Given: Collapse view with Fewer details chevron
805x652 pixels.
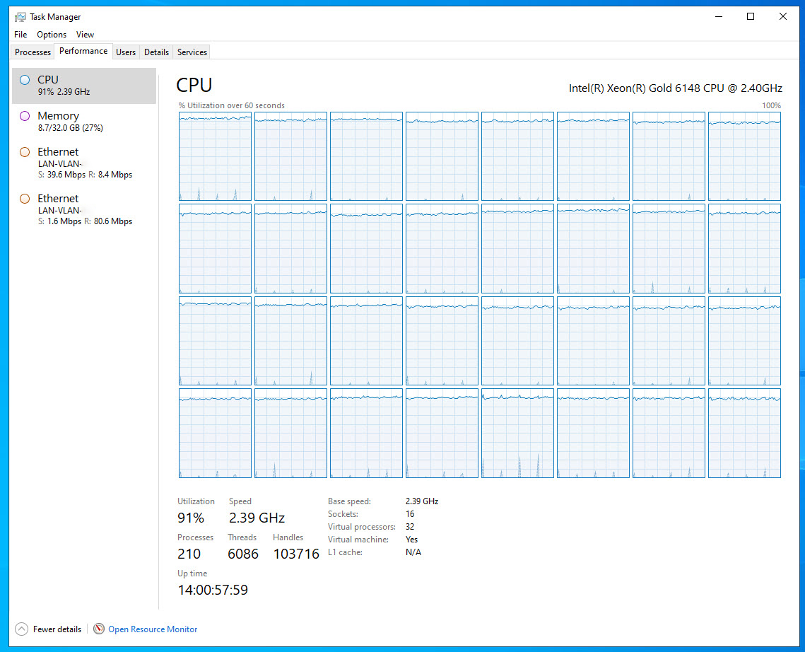Looking at the screenshot, I should tap(22, 629).
